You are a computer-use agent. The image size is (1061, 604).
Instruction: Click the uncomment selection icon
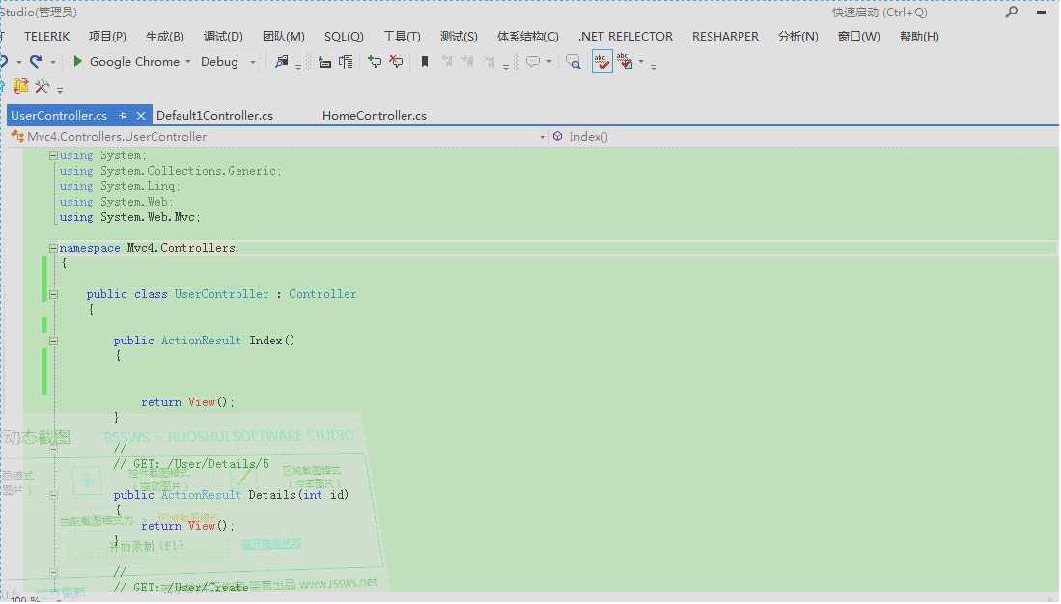[x=396, y=62]
